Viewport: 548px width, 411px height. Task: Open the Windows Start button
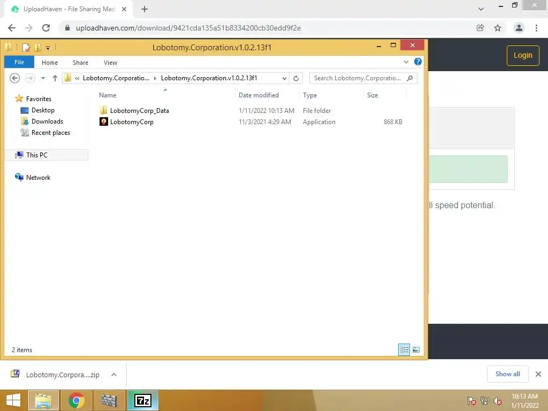coord(13,400)
